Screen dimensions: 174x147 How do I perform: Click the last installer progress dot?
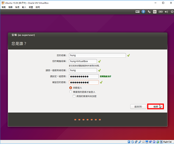(x=100, y=120)
